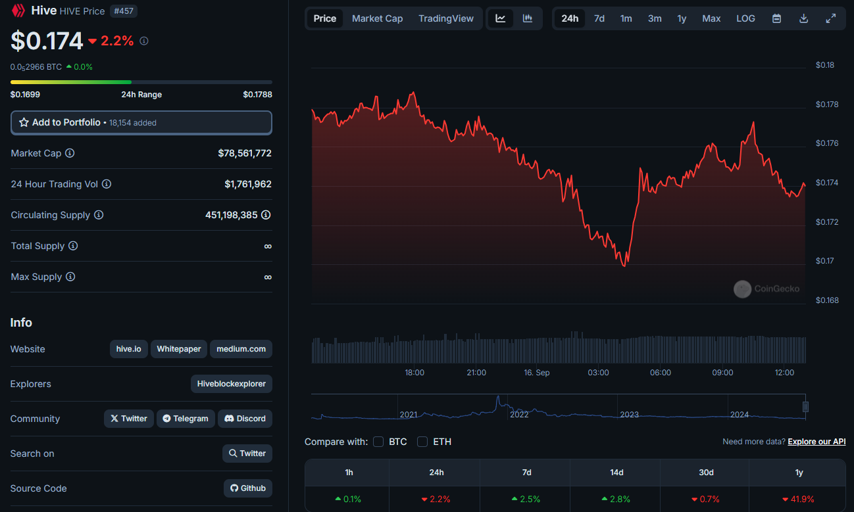Click the 0.0₅2966 BTC price text
Screen dimensions: 854x512
36,66
